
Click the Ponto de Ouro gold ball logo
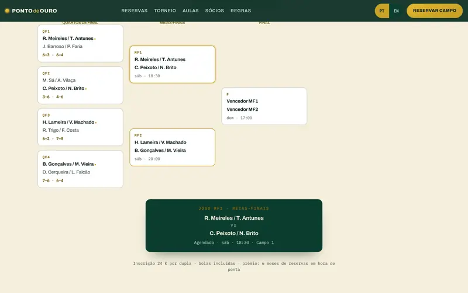tap(7, 11)
